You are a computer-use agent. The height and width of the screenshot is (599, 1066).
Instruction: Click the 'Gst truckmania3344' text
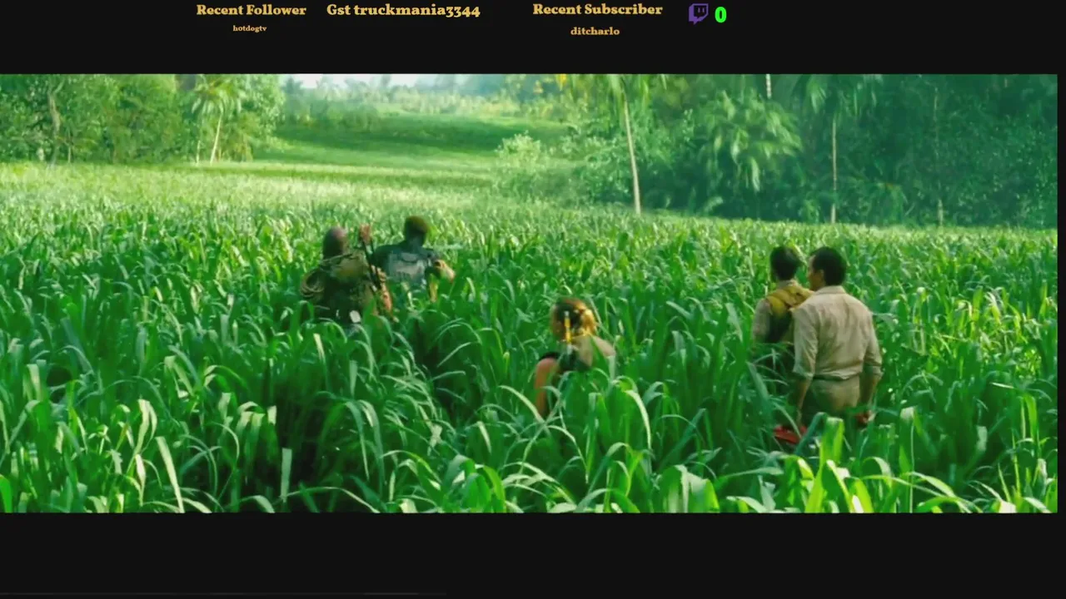403,11
